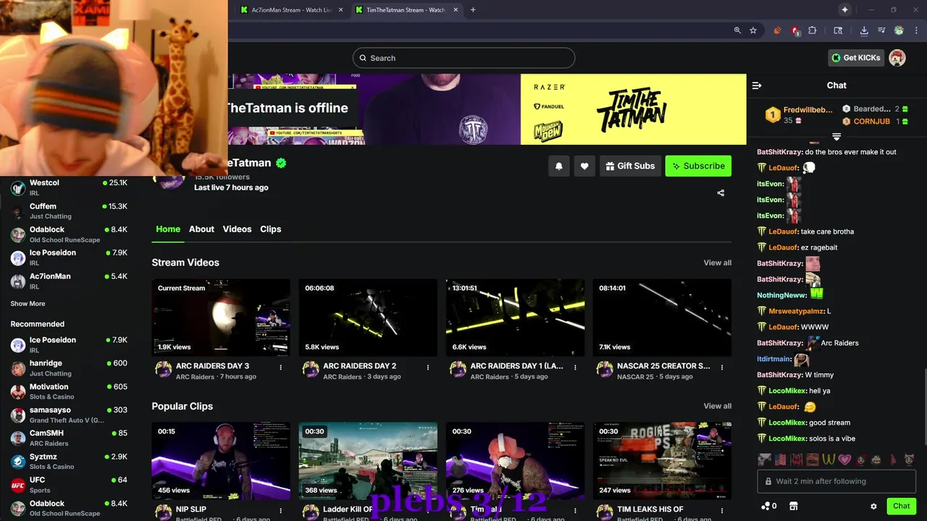View all Popular Clips
927x521 pixels.
tap(717, 406)
